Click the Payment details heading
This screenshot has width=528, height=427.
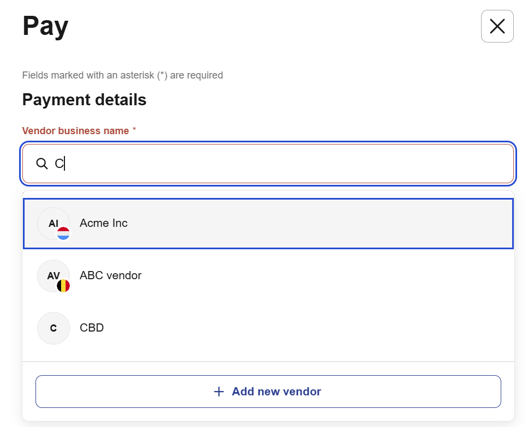84,100
